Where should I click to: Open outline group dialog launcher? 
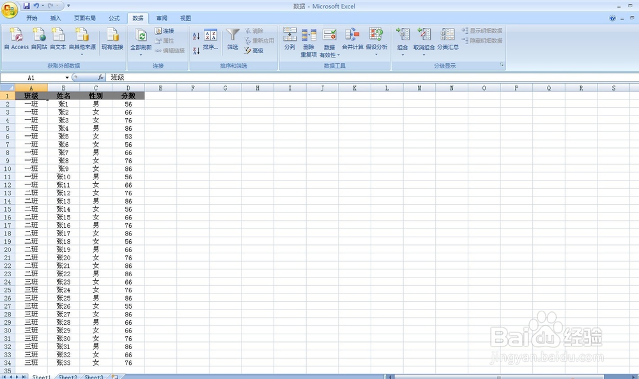pos(502,64)
